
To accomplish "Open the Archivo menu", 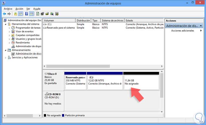I will pos(8,9).
